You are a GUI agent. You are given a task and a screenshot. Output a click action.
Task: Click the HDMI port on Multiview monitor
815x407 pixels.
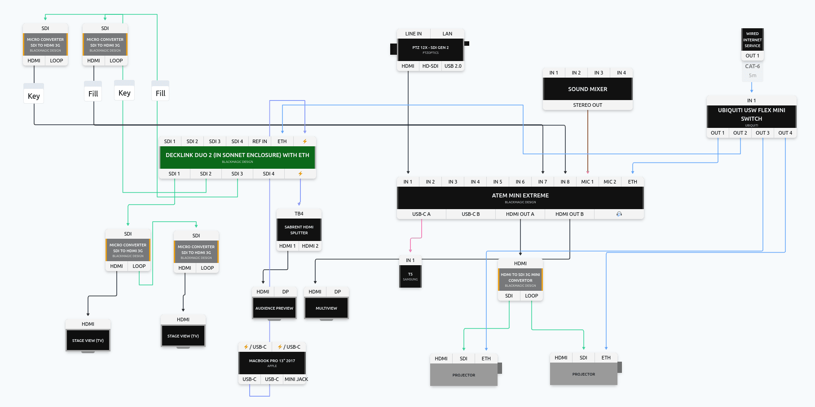pyautogui.click(x=315, y=292)
